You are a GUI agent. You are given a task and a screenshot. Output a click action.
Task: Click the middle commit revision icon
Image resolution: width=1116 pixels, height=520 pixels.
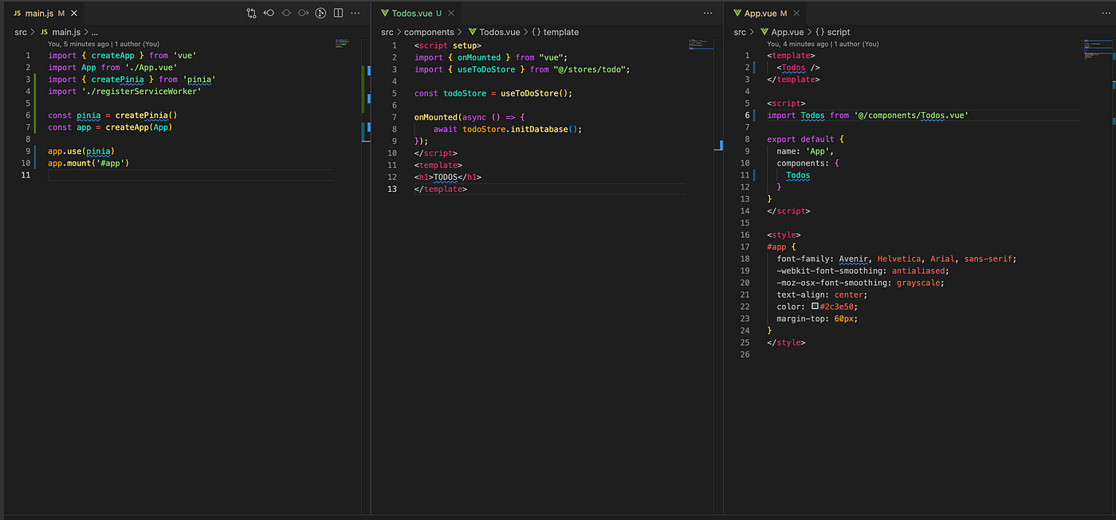coord(286,14)
